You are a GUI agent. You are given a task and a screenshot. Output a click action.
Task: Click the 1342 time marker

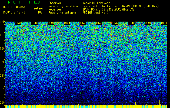point(34,23)
